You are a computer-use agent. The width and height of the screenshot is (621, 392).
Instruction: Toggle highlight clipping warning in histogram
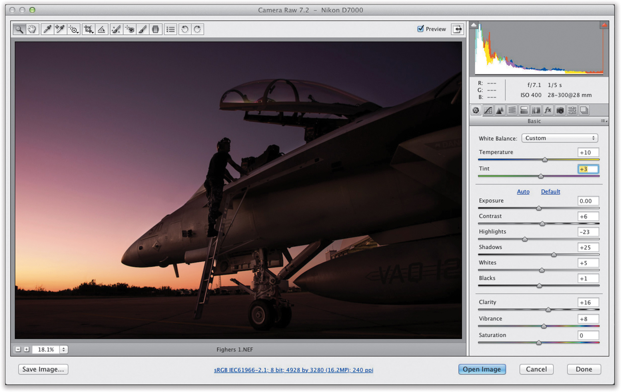point(604,25)
